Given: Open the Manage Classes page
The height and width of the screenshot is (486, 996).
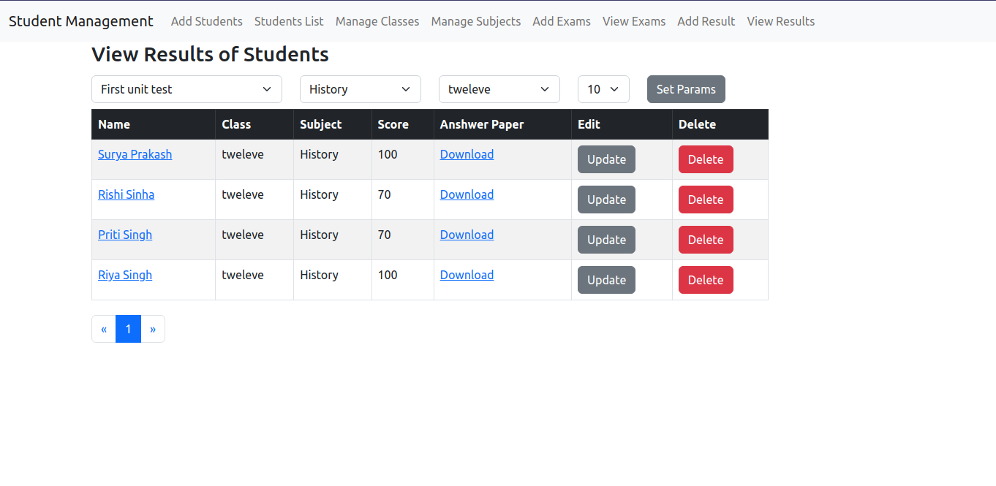Looking at the screenshot, I should click(x=377, y=21).
